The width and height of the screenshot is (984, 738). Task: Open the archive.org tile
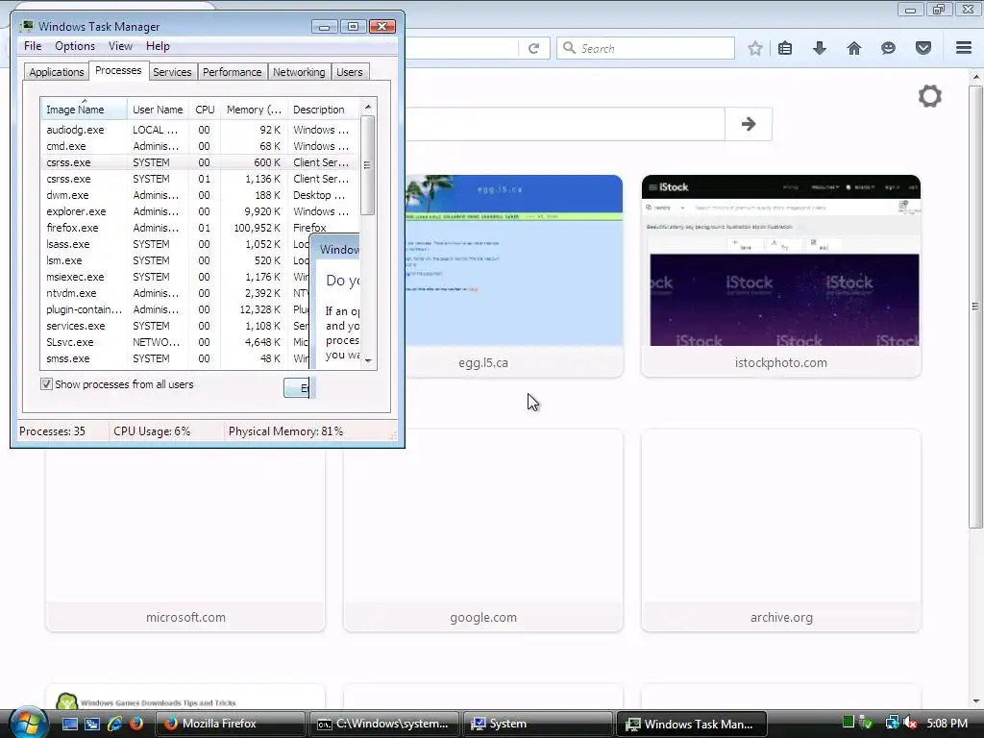click(780, 530)
